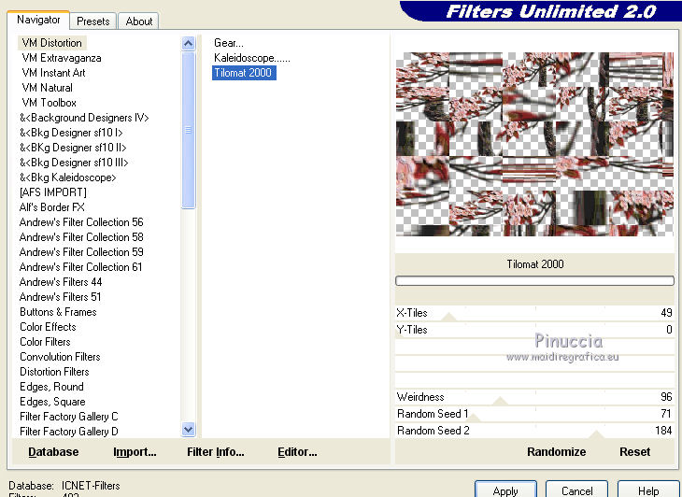Select VM Toolbox category

50,103
